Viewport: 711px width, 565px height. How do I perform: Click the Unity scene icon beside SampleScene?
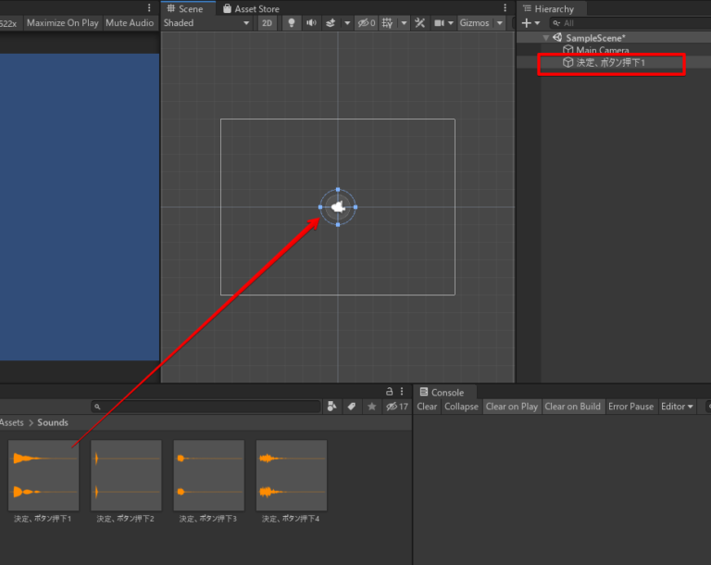[x=557, y=38]
